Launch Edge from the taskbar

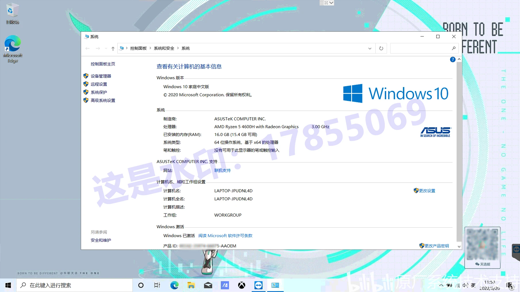pyautogui.click(x=174, y=285)
